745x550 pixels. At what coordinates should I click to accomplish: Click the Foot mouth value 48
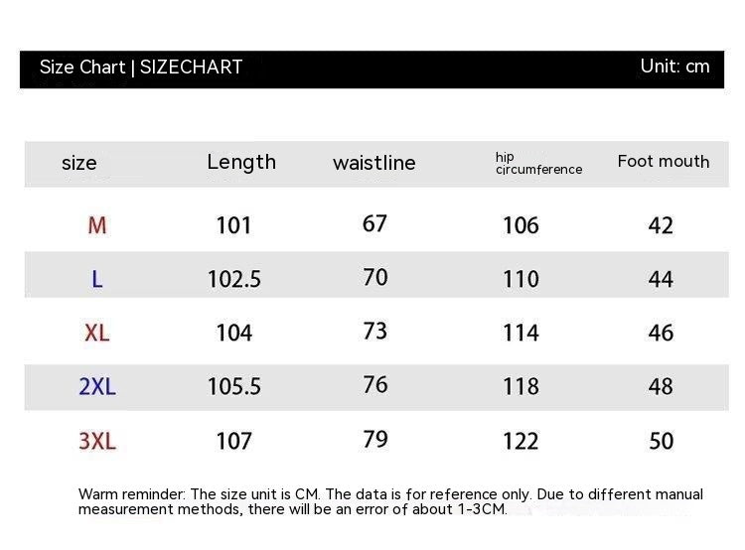point(661,386)
